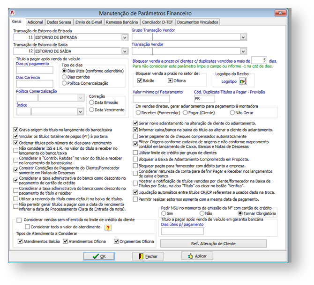Open the Grupo Transação Vendor dropdown
Screen dimensions: 314x285
[243, 37]
